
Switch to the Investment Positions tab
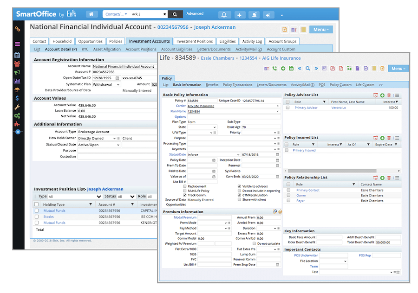click(195, 41)
